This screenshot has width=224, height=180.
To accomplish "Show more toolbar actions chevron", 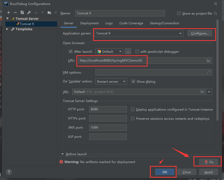I will (56, 13).
